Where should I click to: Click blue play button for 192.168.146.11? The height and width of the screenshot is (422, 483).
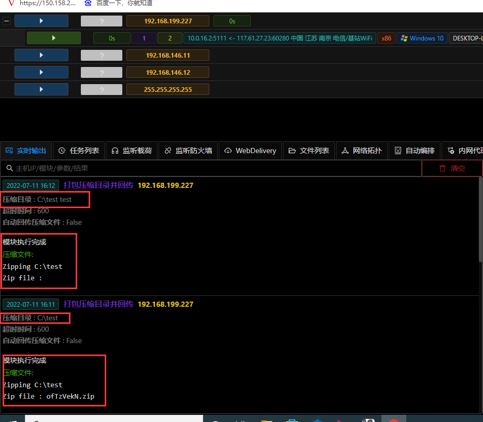coord(41,55)
